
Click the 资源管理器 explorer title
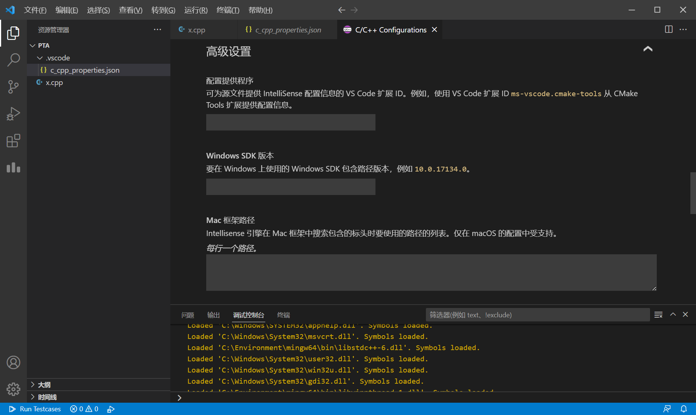click(53, 30)
